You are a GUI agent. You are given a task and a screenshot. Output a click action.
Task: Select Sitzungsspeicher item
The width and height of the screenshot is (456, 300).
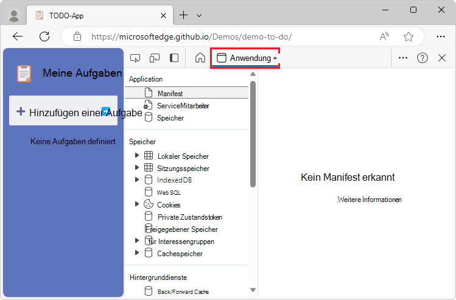pyautogui.click(x=183, y=169)
